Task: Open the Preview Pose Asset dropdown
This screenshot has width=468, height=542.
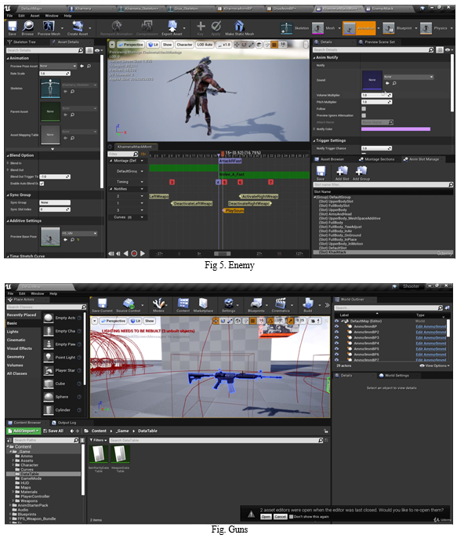Action: (58, 66)
